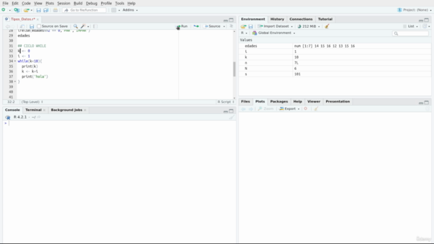The width and height of the screenshot is (434, 244).
Task: Click the Save All documents icon
Action: [46, 10]
